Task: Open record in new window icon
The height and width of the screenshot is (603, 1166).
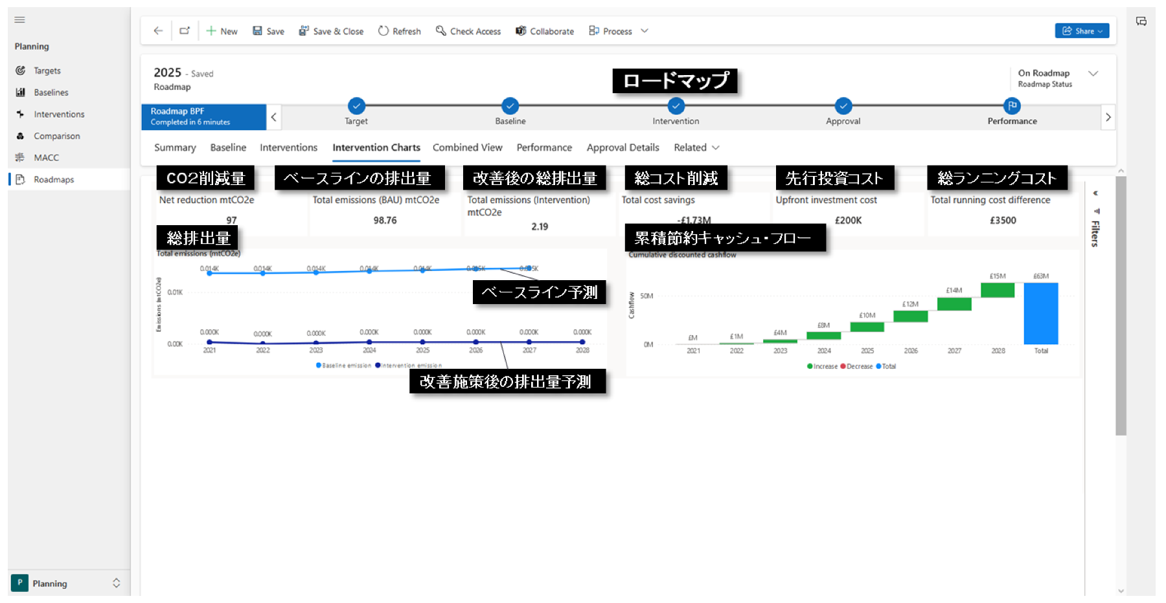Action: coord(185,31)
